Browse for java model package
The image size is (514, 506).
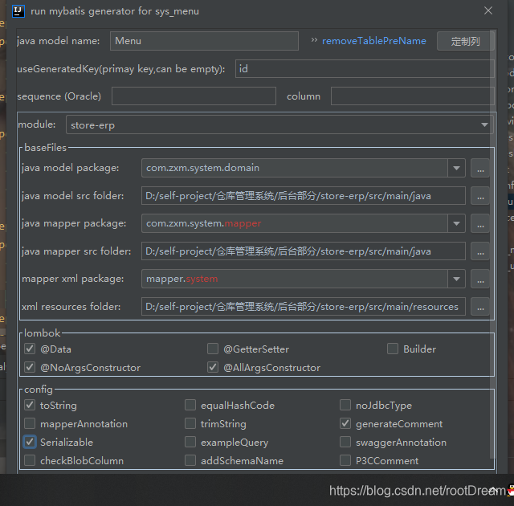tap(480, 168)
